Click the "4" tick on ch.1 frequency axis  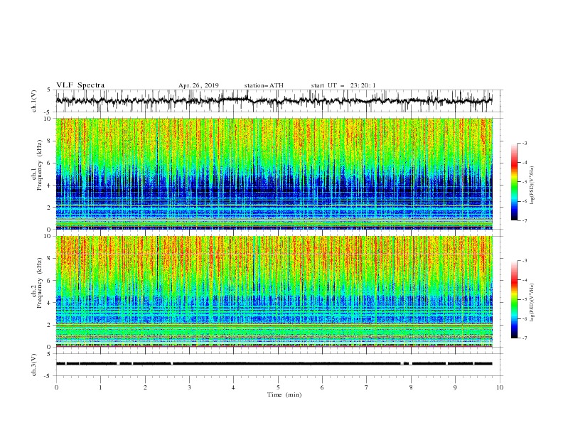coord(50,186)
